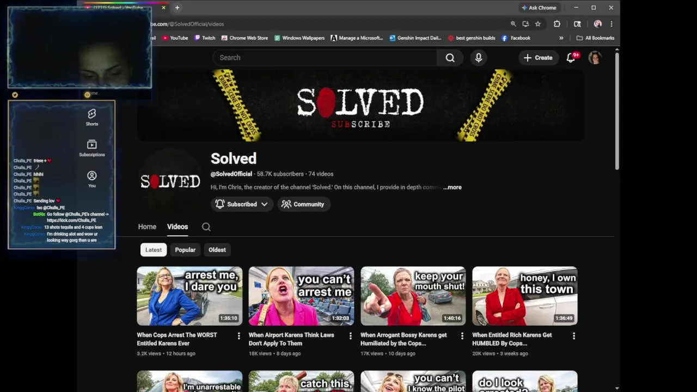Viewport: 697px width, 392px height.
Task: Open 'When Airport Karens Think Laws Don't Apply' title
Action: click(x=291, y=339)
